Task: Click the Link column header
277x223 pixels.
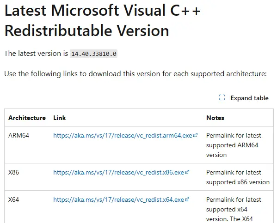Action: pos(60,118)
